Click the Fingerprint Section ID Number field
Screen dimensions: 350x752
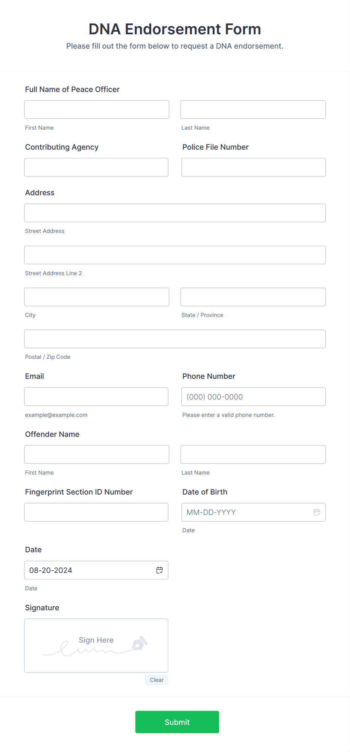[x=96, y=512]
